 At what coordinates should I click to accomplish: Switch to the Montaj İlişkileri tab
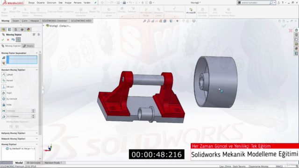pyautogui.click(x=11, y=46)
